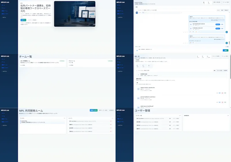Viewport: 231px width, 162px height.
Task: Select 管理: チーム in the ユーザー管理 page sidebar
Action: tap(120, 119)
